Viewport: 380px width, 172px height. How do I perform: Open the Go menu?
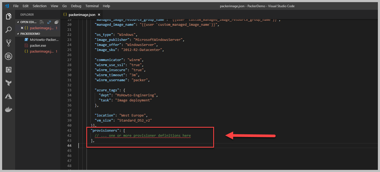click(x=65, y=6)
